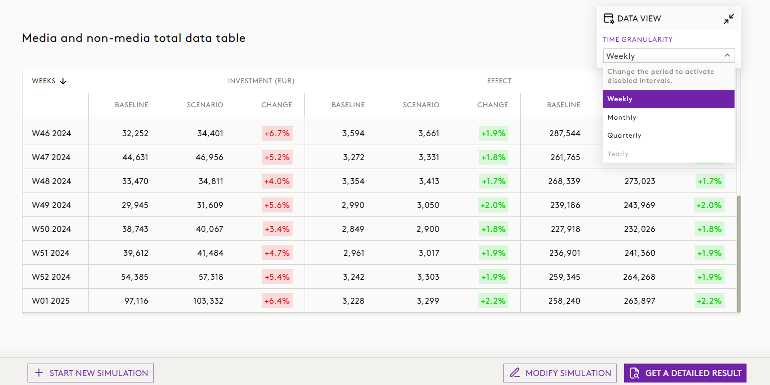Choose the Monthly granularity option
This screenshot has height=385, width=770.
pos(669,118)
